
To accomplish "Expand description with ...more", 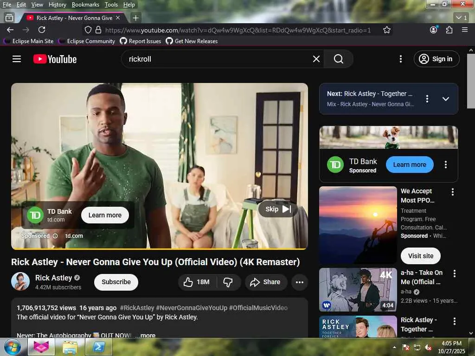I will click(x=145, y=335).
